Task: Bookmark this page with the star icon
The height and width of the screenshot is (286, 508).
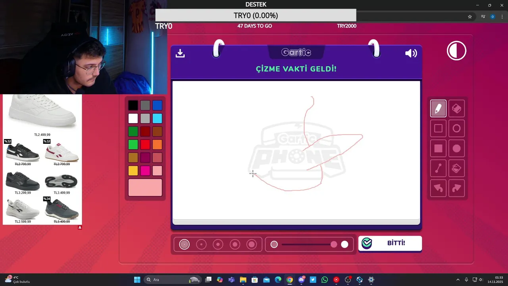Action: coord(470,17)
